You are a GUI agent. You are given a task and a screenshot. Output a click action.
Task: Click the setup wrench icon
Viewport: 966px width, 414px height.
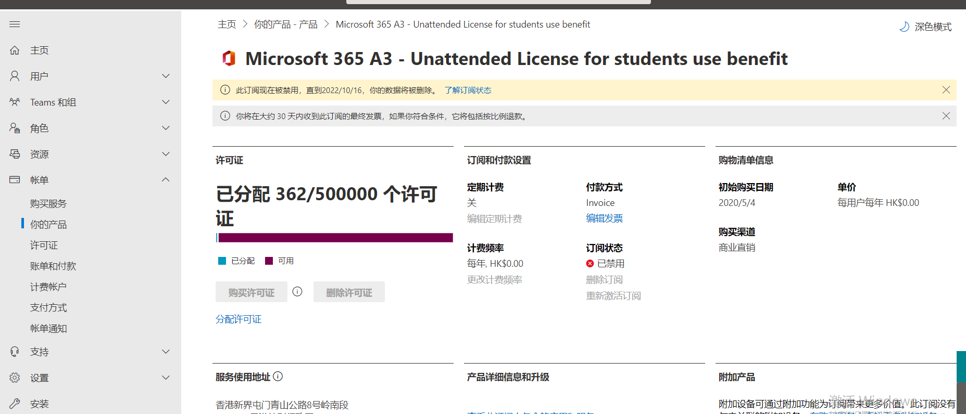(x=15, y=404)
